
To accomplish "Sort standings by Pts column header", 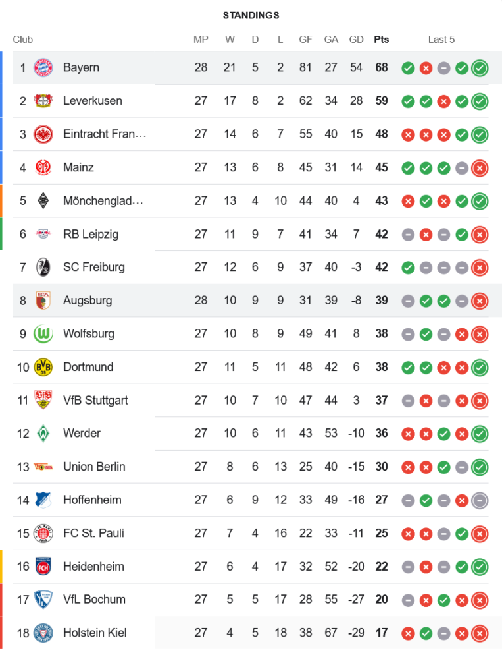I will tap(381, 40).
